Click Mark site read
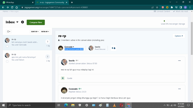 [x=180, y=11]
